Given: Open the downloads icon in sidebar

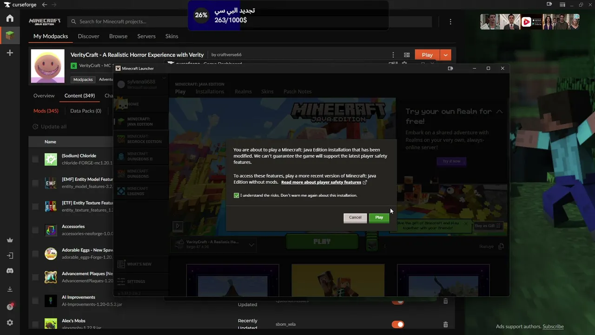Looking at the screenshot, I should [x=10, y=289].
